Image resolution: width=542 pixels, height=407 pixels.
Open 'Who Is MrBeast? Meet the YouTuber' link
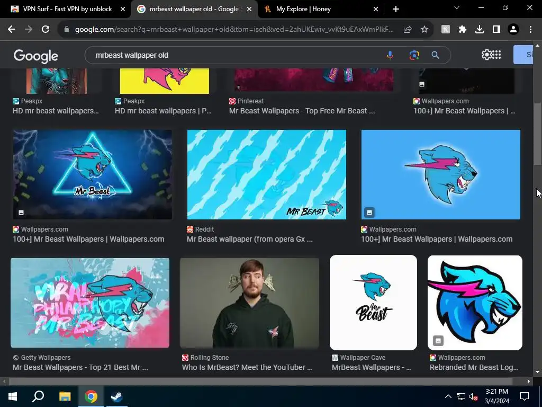(x=247, y=368)
